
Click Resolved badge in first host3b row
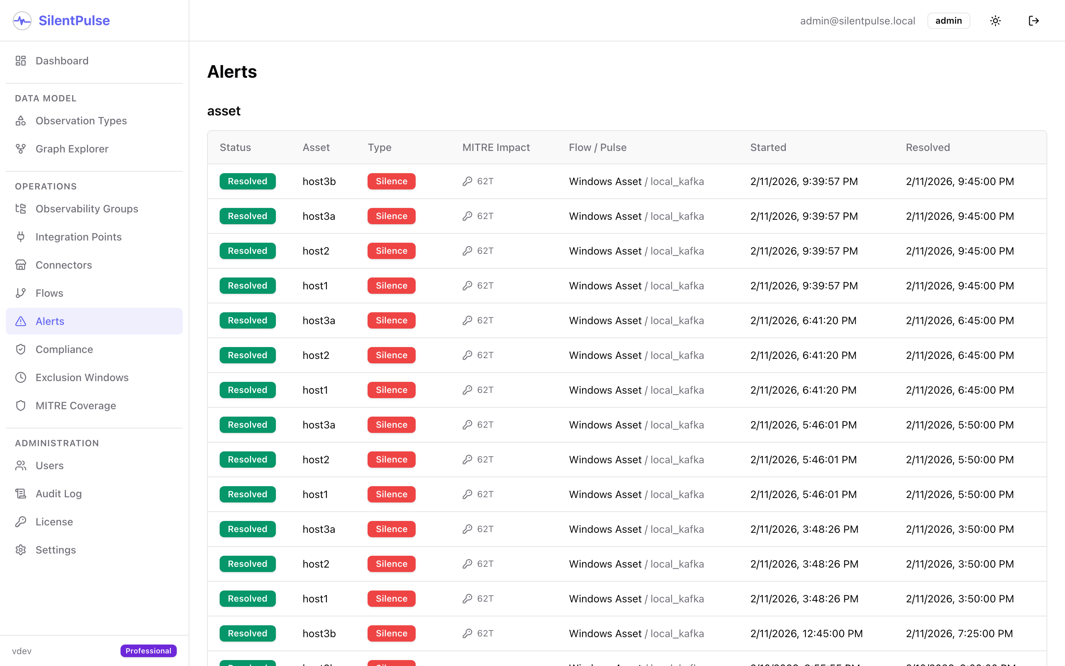point(248,181)
